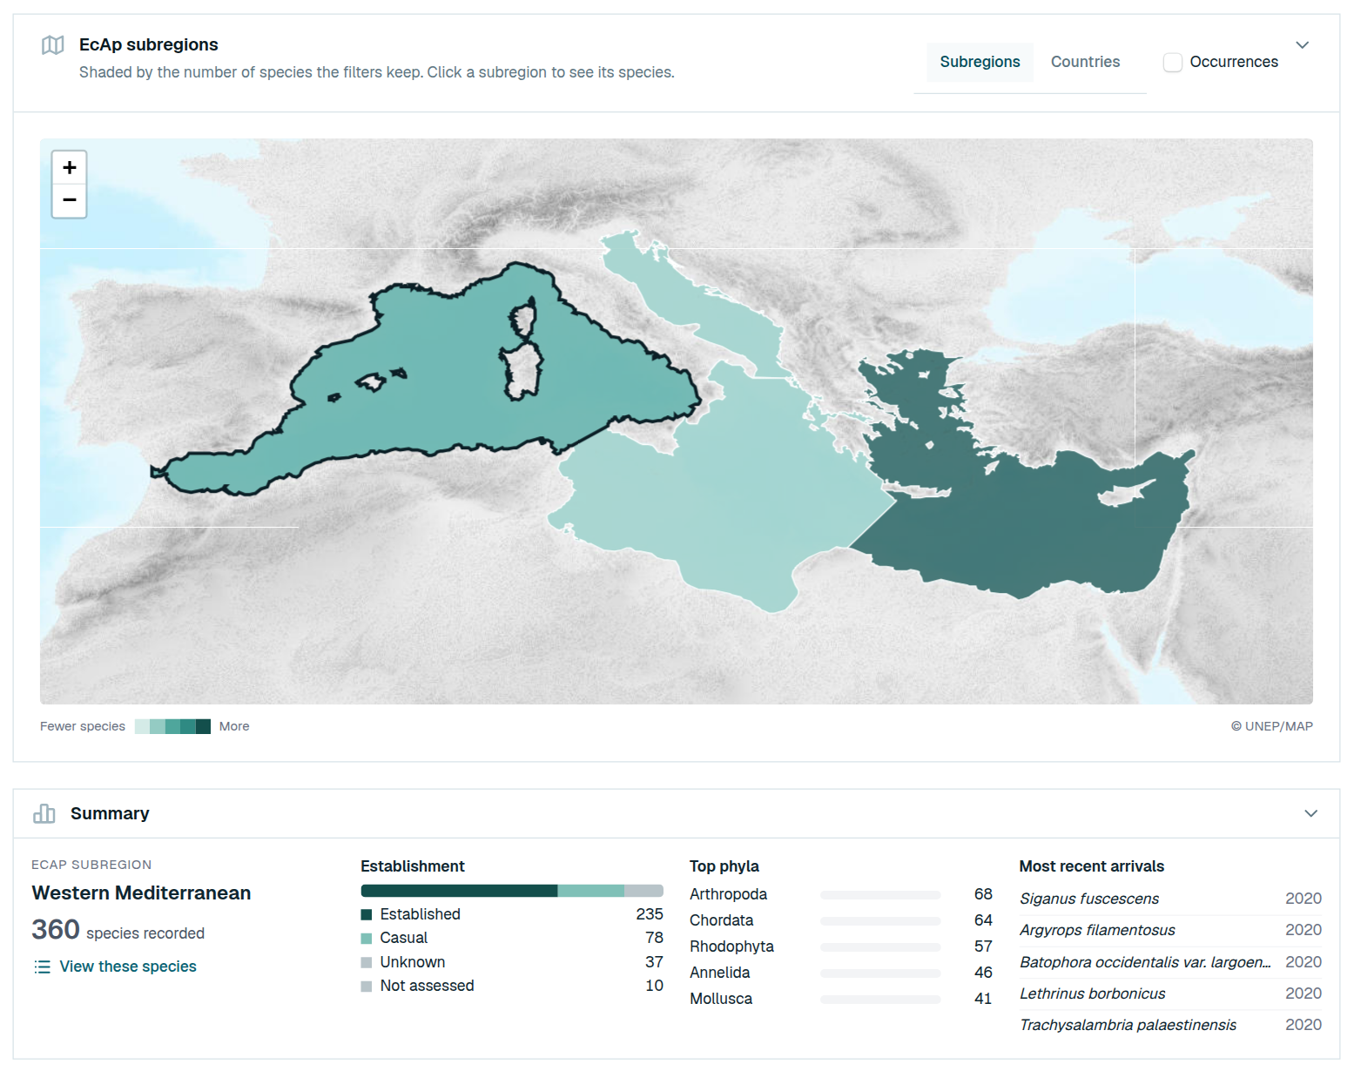Click the map icon beside EcAp subregions
1354x1071 pixels.
(53, 45)
